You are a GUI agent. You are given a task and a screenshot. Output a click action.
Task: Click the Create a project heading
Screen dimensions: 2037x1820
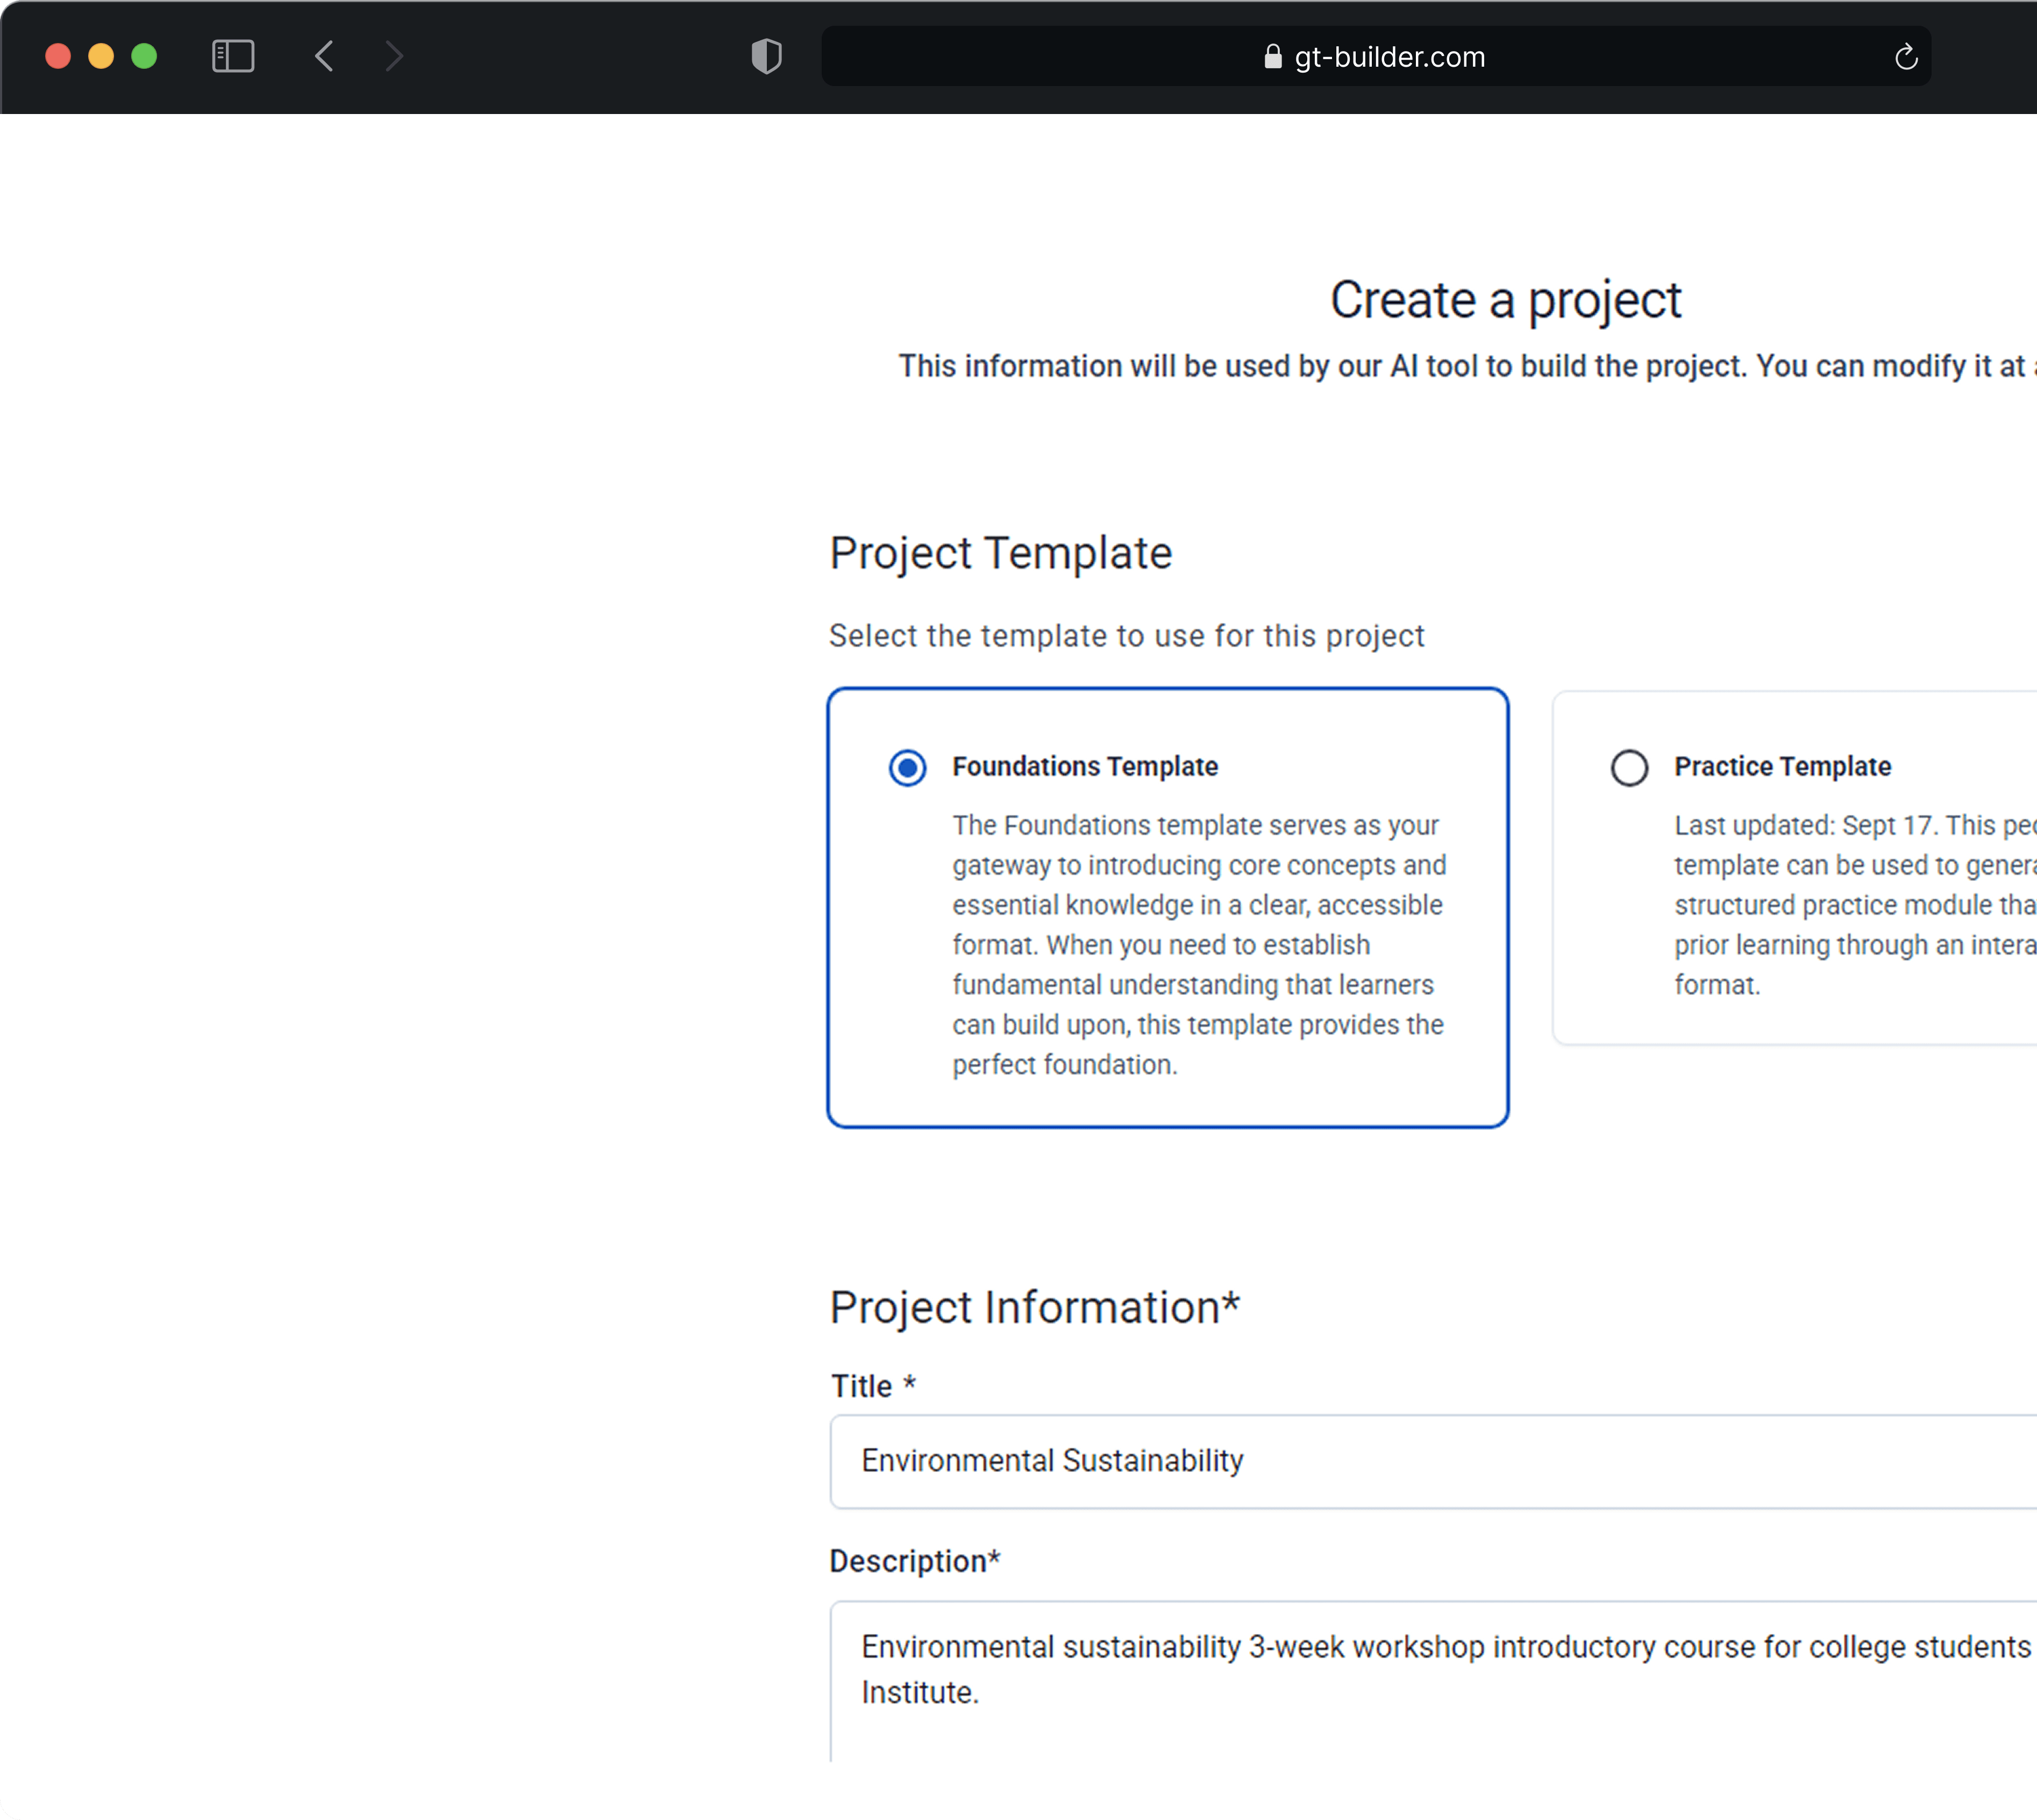pos(1505,300)
